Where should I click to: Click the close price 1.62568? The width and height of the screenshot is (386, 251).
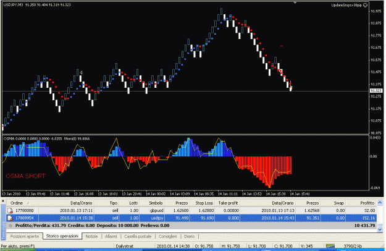(x=311, y=211)
